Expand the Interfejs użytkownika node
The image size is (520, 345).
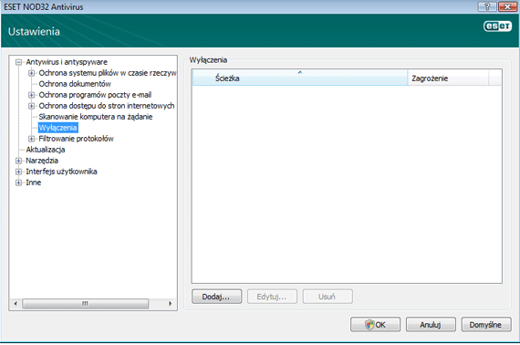18,172
